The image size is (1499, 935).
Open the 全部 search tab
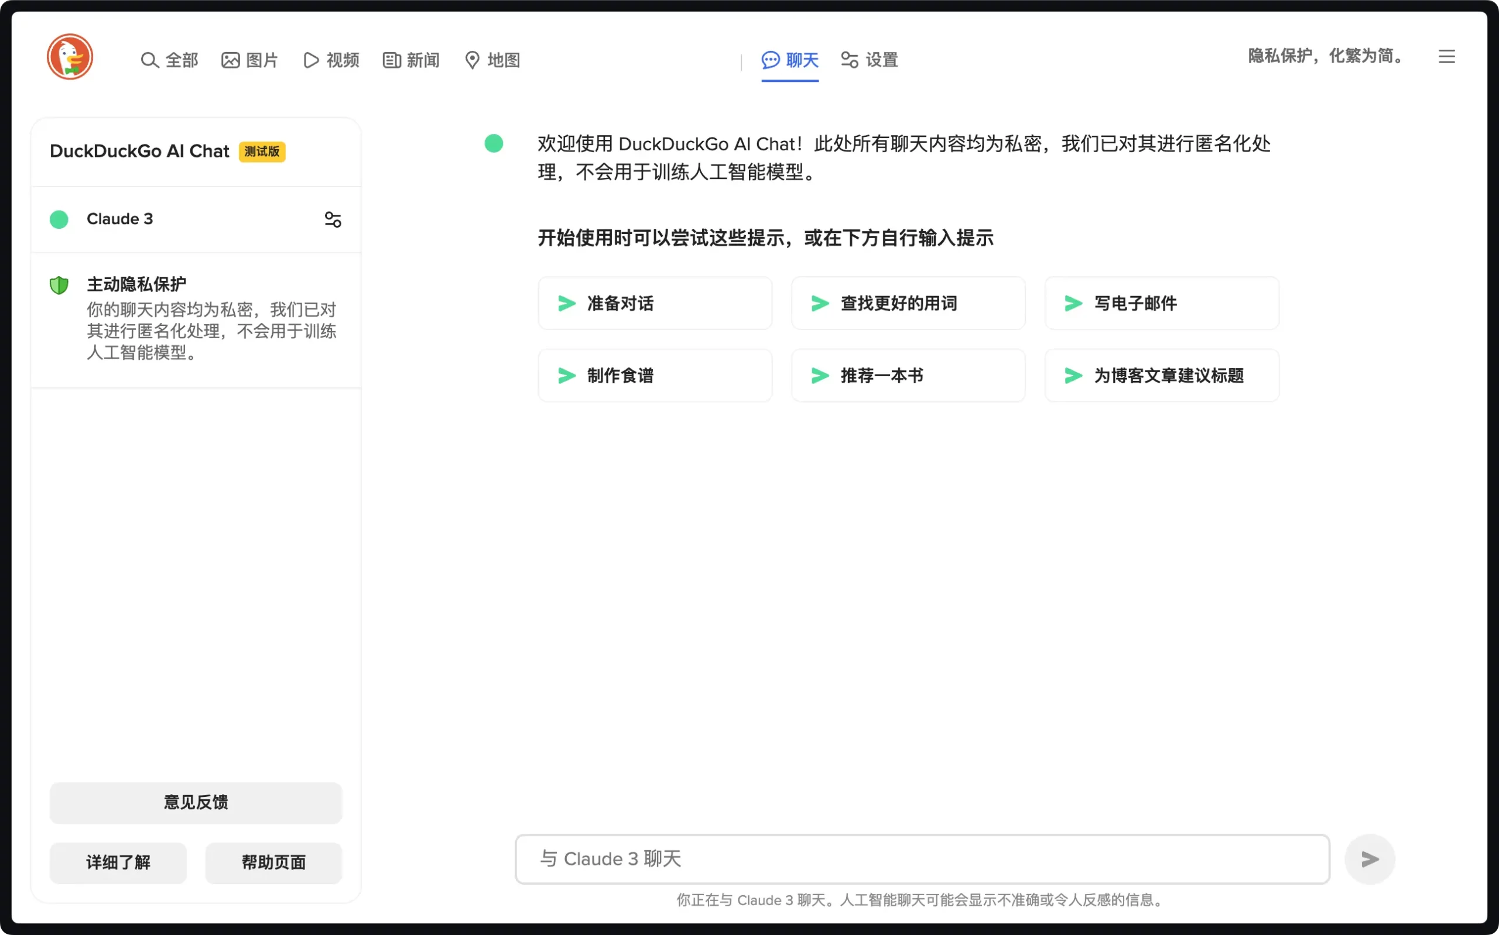tap(169, 60)
